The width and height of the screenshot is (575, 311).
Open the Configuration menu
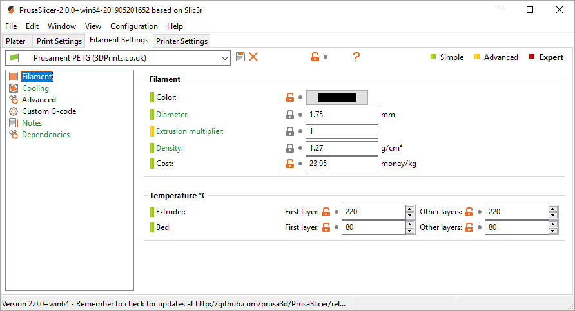tap(134, 26)
